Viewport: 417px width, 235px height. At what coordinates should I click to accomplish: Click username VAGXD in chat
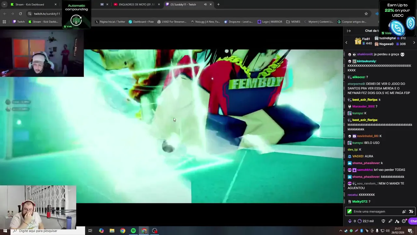pyautogui.click(x=358, y=156)
